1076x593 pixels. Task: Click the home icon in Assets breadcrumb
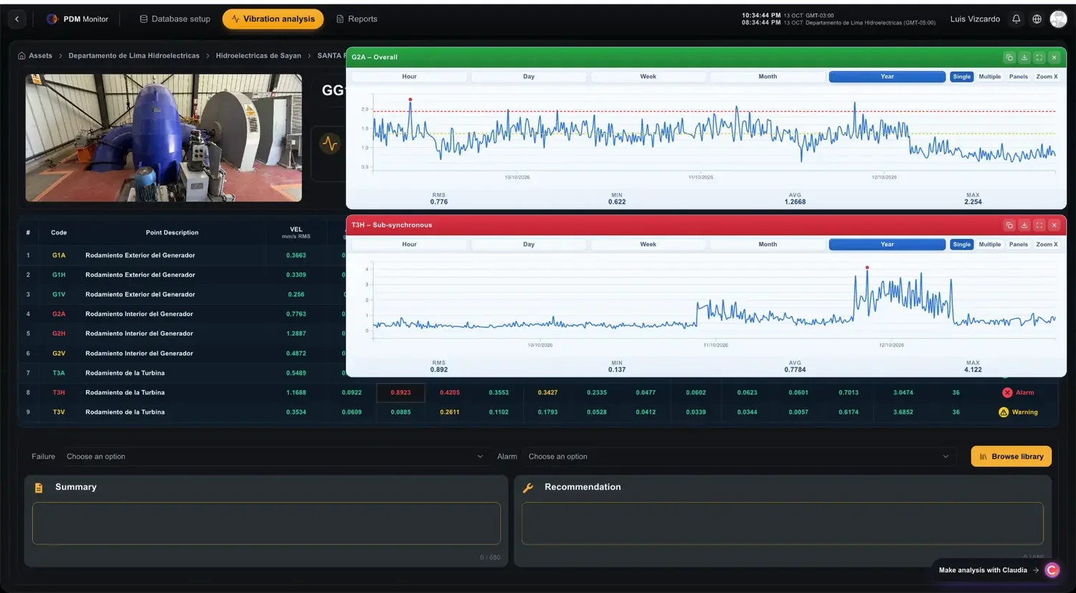point(22,56)
